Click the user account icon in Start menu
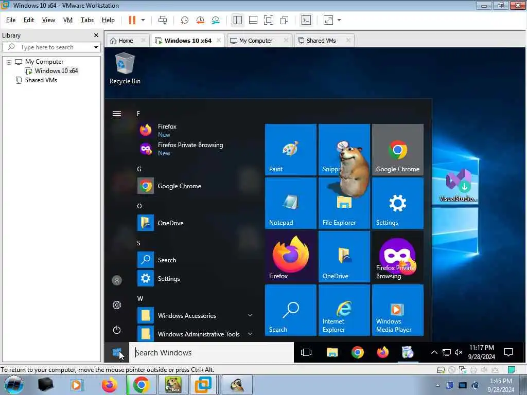The height and width of the screenshot is (395, 527). (117, 280)
